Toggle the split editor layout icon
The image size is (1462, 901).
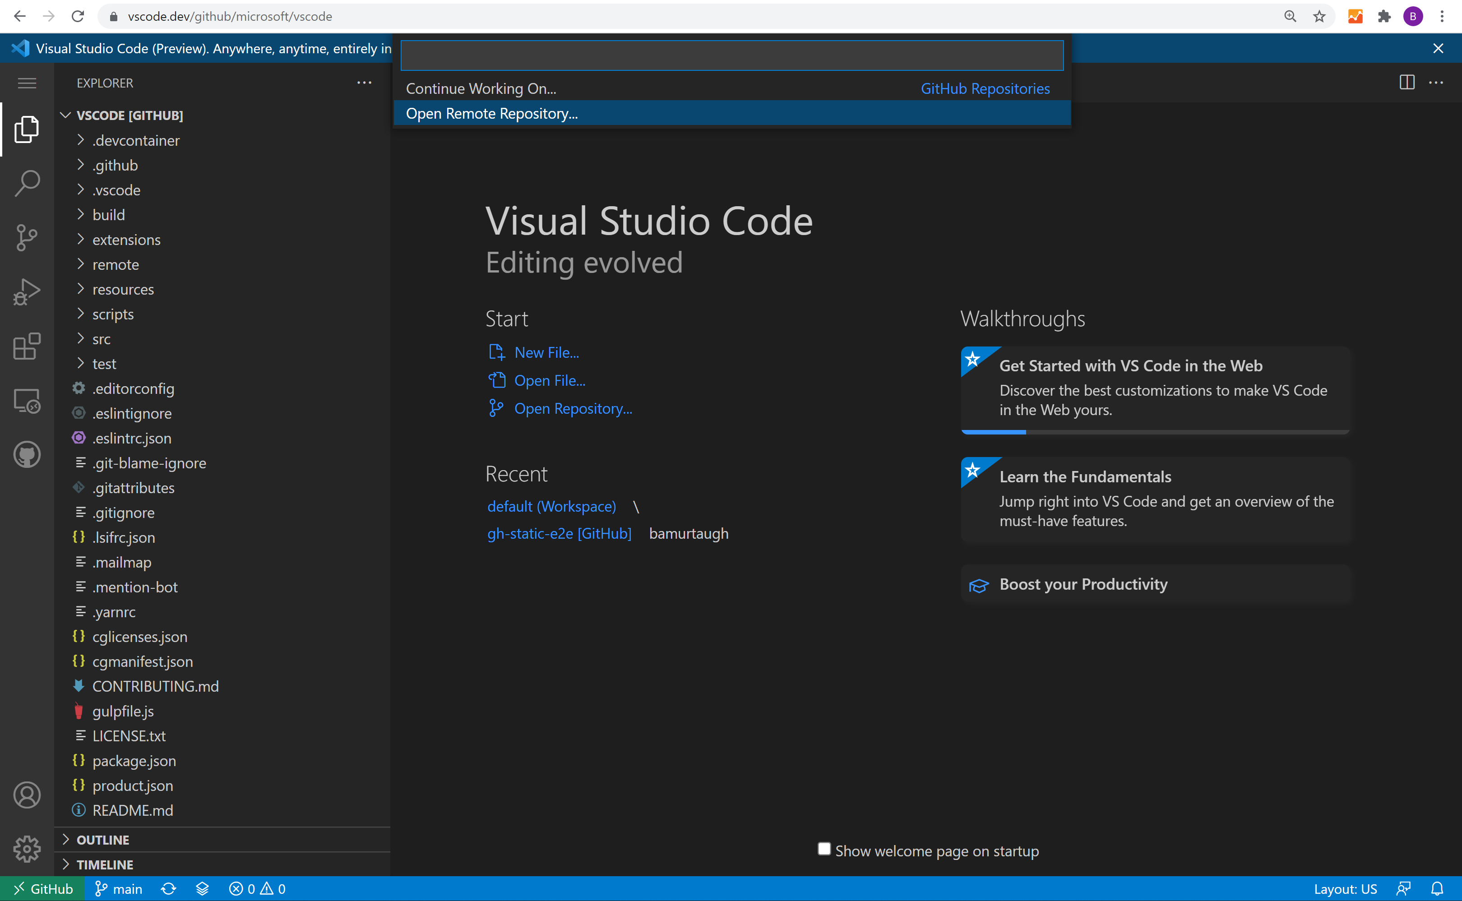(x=1407, y=83)
